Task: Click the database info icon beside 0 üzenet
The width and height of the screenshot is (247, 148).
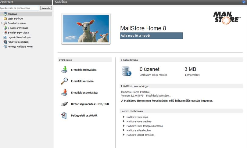Action: (127, 71)
